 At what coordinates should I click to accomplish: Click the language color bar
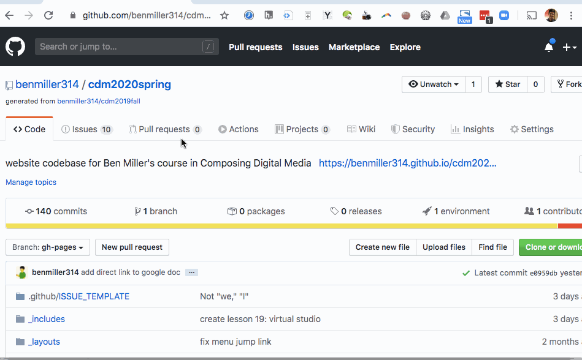coord(282,226)
